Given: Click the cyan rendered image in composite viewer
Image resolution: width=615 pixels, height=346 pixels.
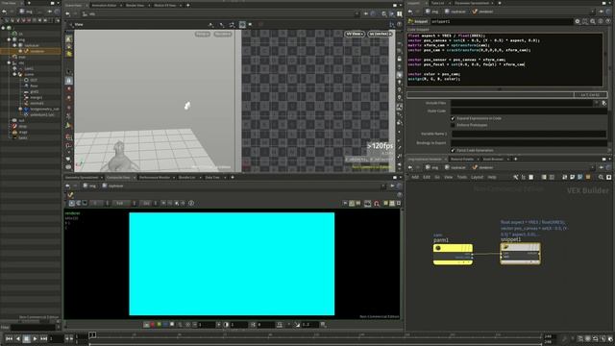Looking at the screenshot, I should tap(232, 264).
